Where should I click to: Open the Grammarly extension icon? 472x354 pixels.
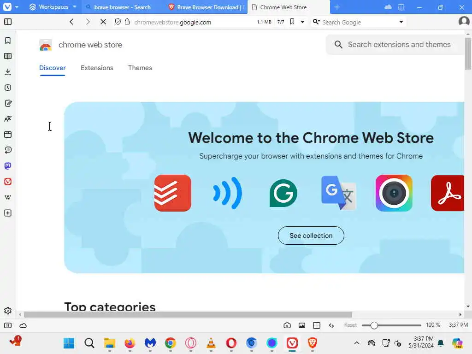pyautogui.click(x=283, y=193)
